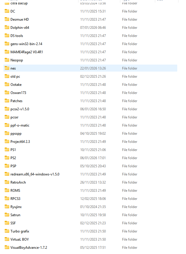The height and width of the screenshot is (254, 186).
Task: Select the PS2 folder icon
Action: [x=7, y=158]
